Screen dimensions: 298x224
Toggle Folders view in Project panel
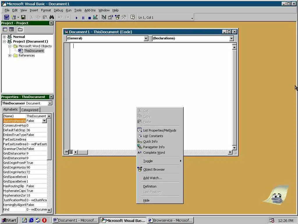point(20,29)
